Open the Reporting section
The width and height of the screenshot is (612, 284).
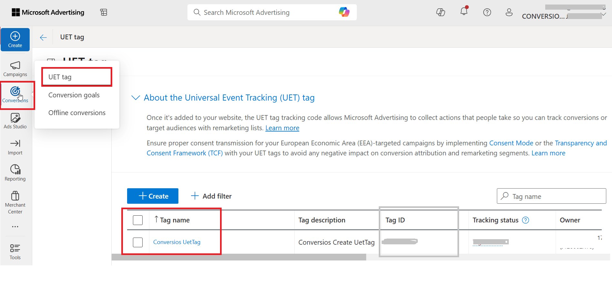coord(15,173)
